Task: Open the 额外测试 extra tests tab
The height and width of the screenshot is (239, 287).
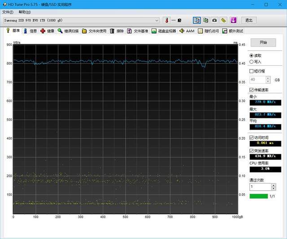Action: pos(233,31)
